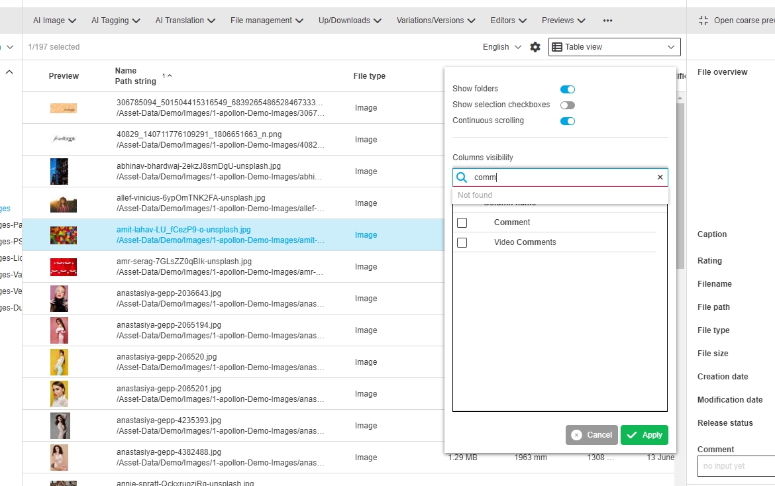Open the amit-lahav colorful image thumbnail

(64, 235)
